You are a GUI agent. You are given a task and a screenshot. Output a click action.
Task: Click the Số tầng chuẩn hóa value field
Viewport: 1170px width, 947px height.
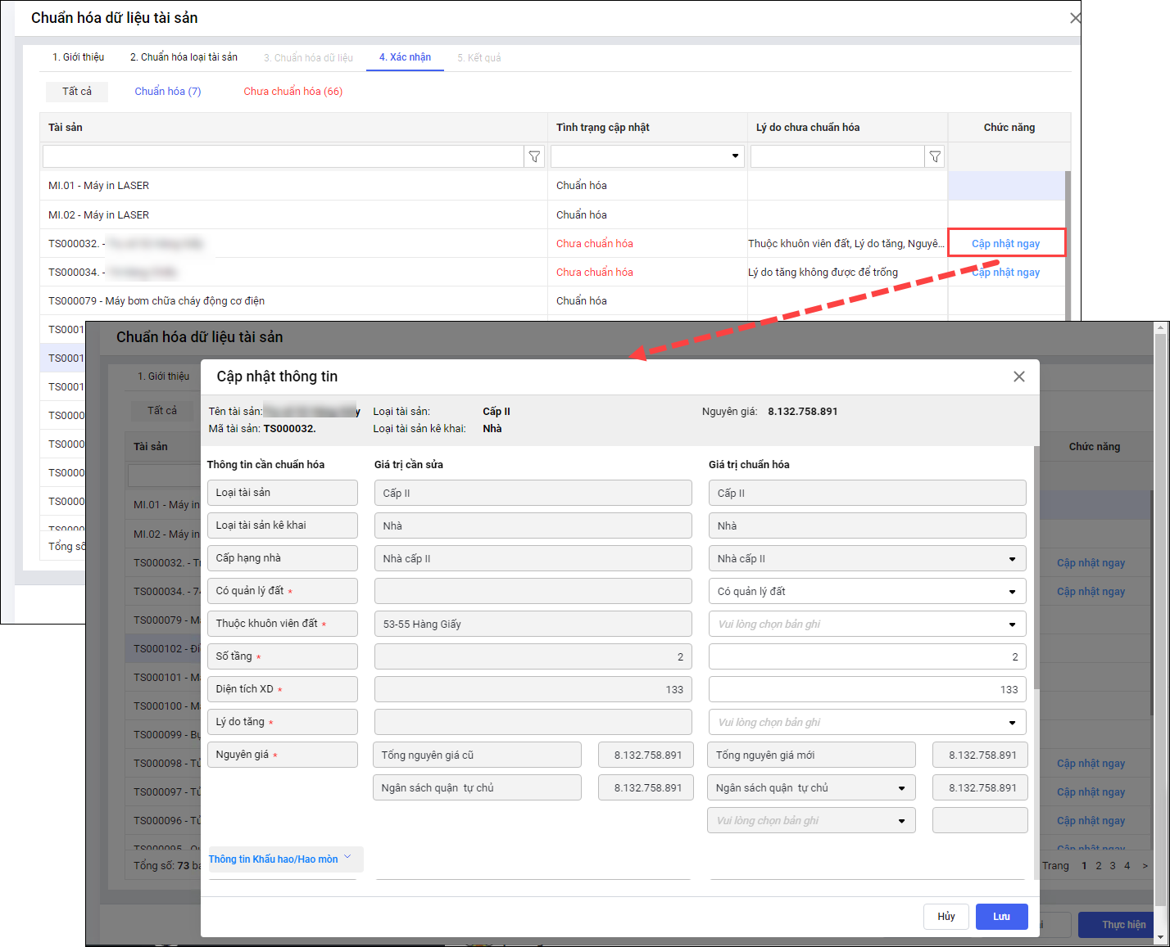(x=867, y=656)
